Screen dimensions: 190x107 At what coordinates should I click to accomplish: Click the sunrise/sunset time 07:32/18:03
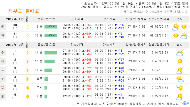136,96
